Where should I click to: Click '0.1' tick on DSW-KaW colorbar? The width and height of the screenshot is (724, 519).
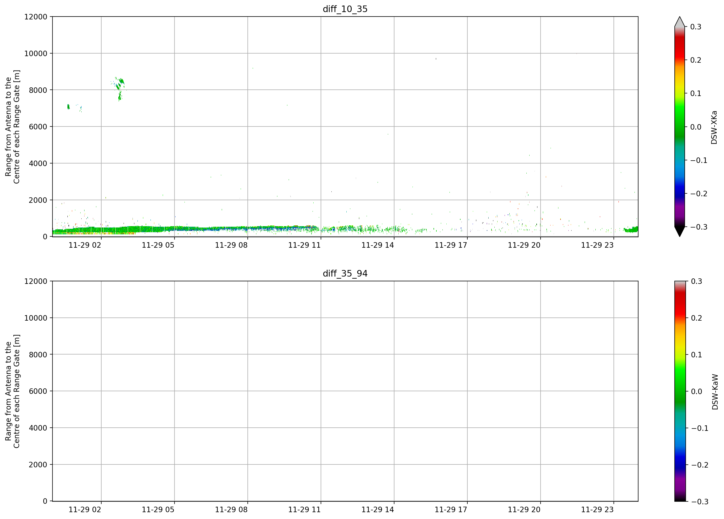(x=696, y=355)
